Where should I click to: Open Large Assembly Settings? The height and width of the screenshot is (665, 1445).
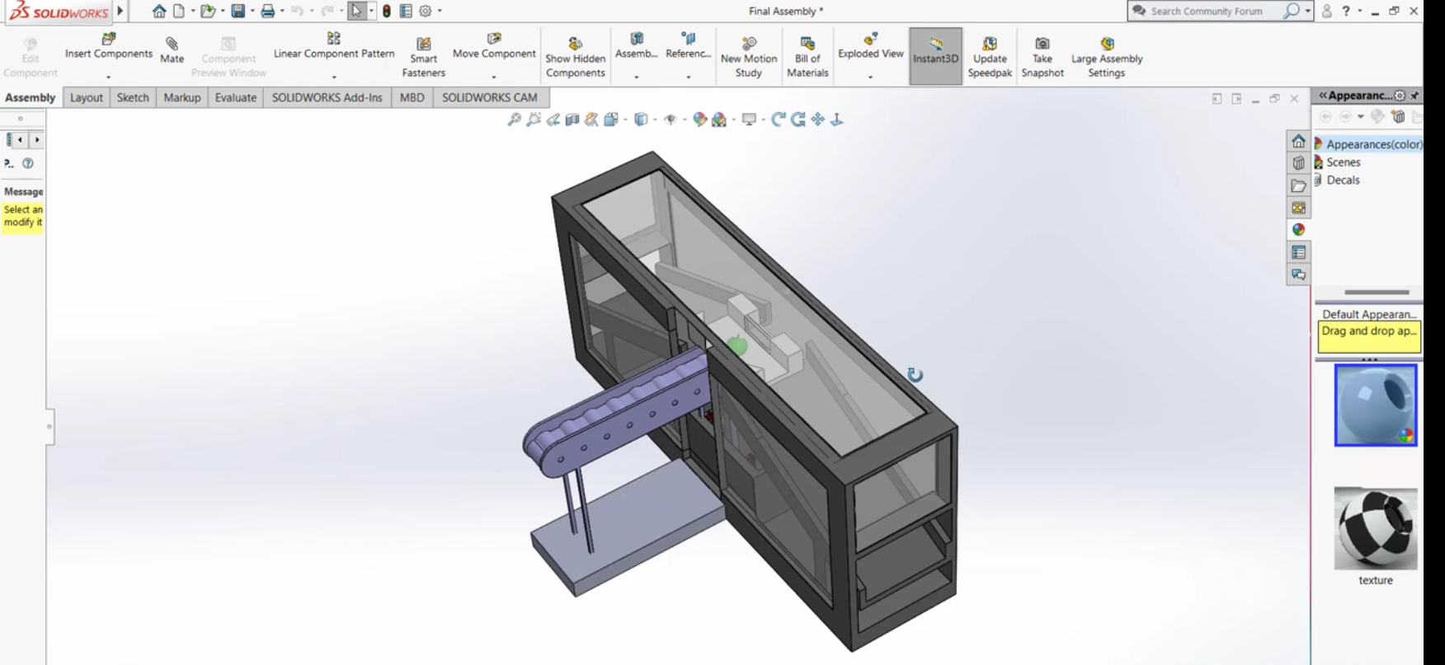click(1107, 57)
